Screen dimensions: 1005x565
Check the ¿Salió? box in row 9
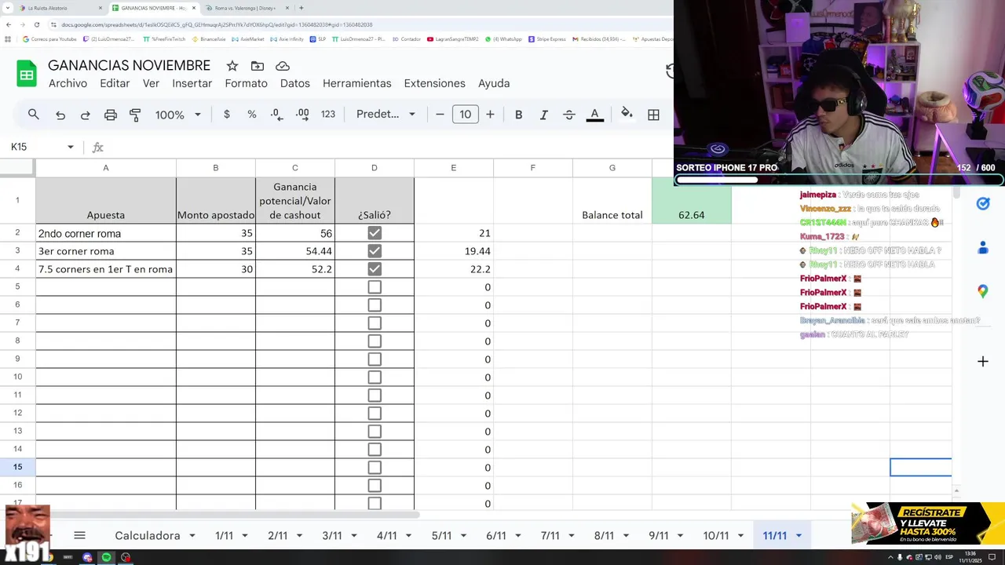click(375, 359)
